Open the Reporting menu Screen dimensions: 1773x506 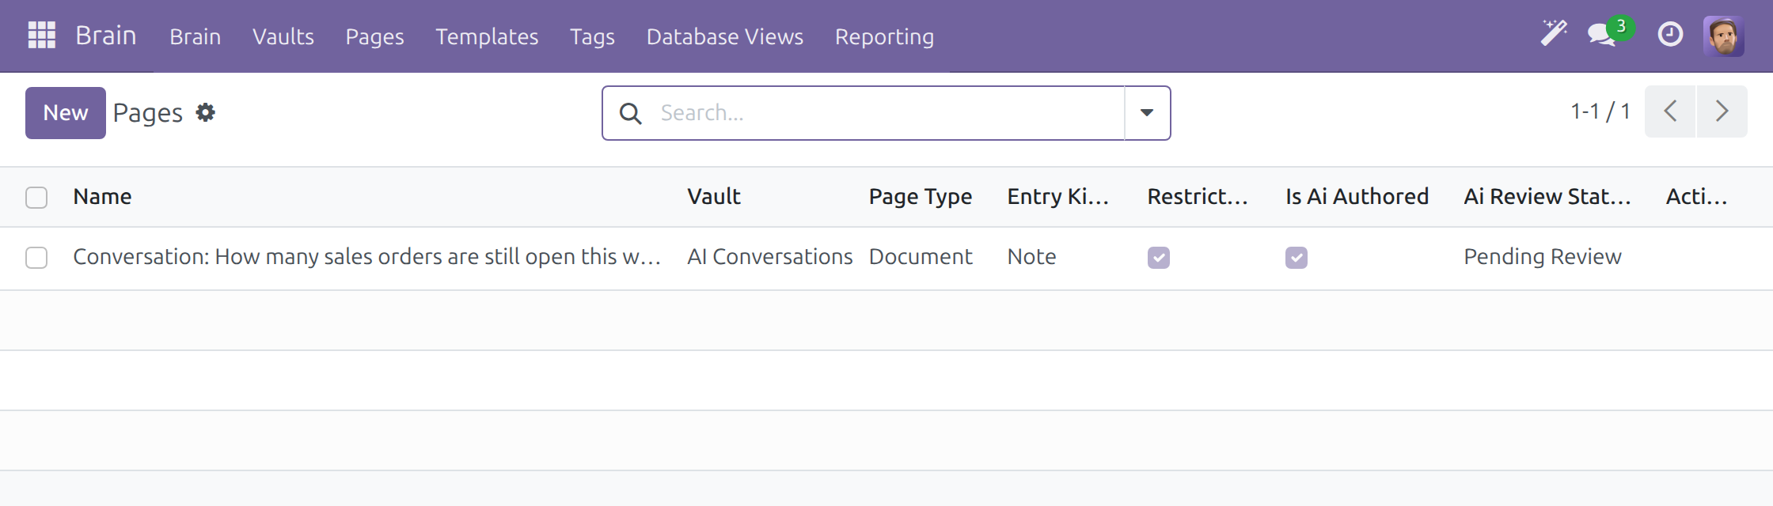point(884,36)
